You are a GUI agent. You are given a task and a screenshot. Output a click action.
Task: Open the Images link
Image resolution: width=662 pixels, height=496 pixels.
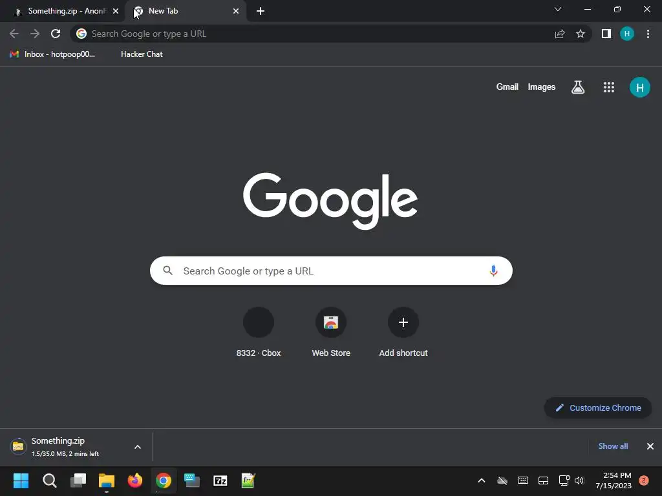pyautogui.click(x=541, y=87)
